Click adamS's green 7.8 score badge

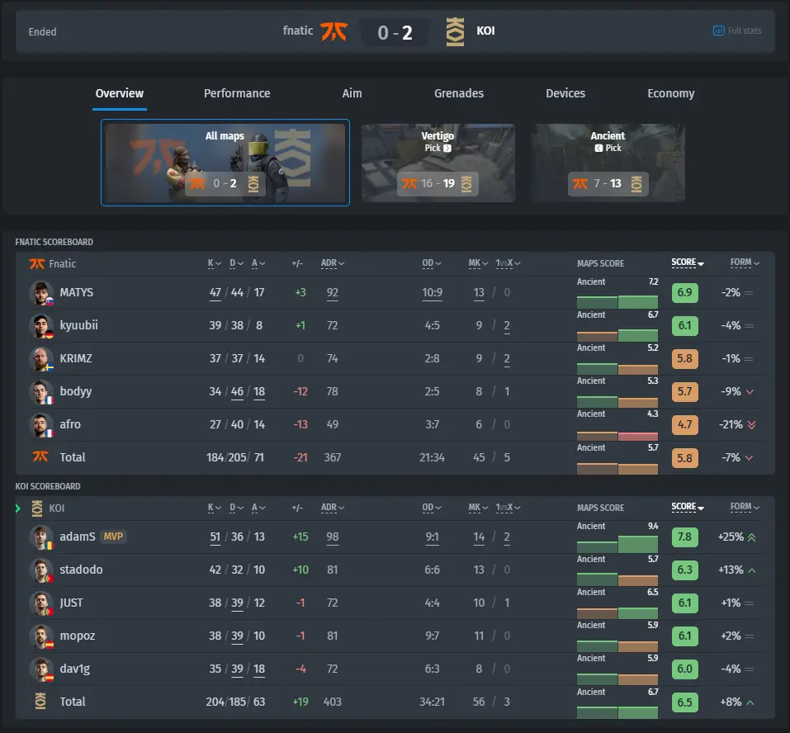click(x=684, y=537)
